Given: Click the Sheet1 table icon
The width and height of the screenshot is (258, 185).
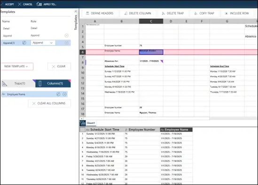Looking at the screenshot, I should pos(83,123).
